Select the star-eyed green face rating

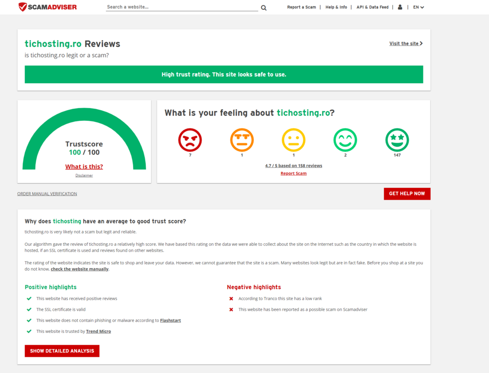click(397, 140)
